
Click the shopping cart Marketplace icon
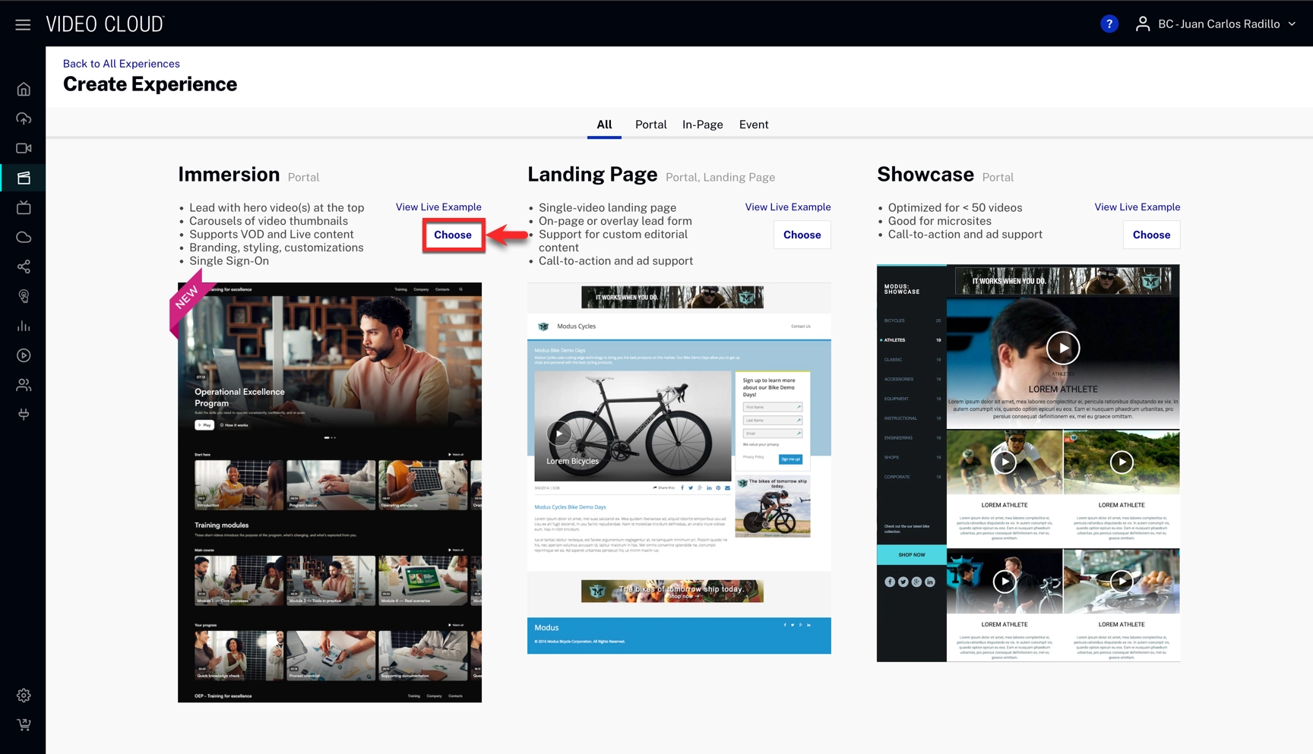tap(24, 725)
